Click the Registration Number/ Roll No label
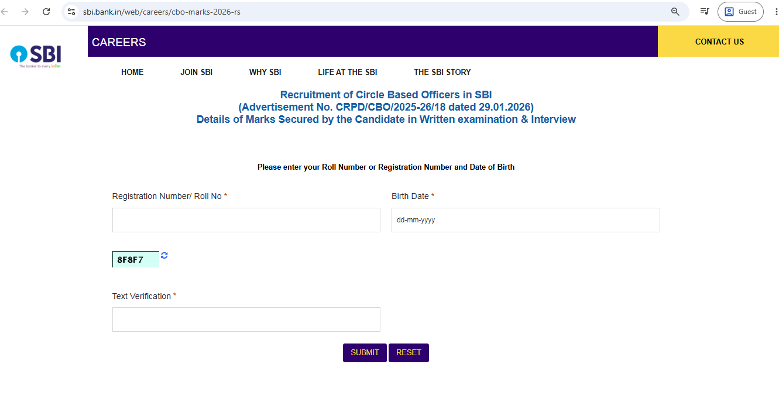 pos(170,196)
